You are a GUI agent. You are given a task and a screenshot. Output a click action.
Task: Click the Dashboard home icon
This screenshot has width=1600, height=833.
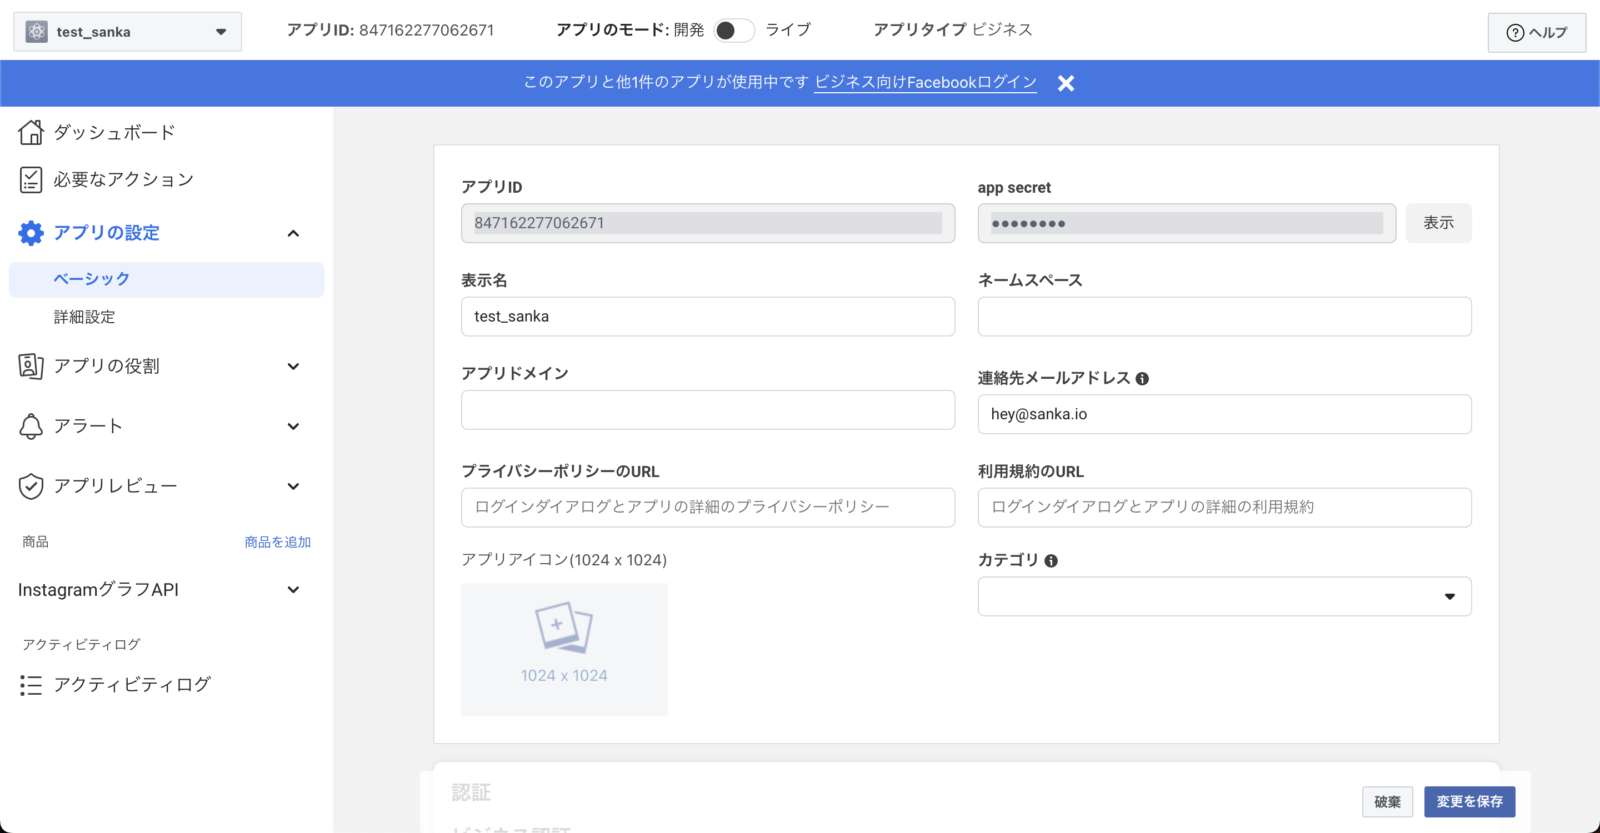31,132
